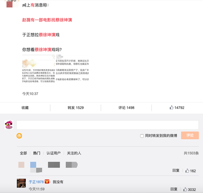Enable 同时转发到我的微博 checkbox
203x193 pixels.
point(142,136)
